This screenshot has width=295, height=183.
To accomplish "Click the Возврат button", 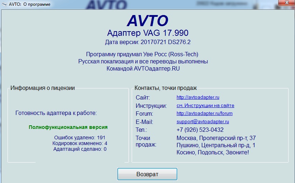I will 147,174.
